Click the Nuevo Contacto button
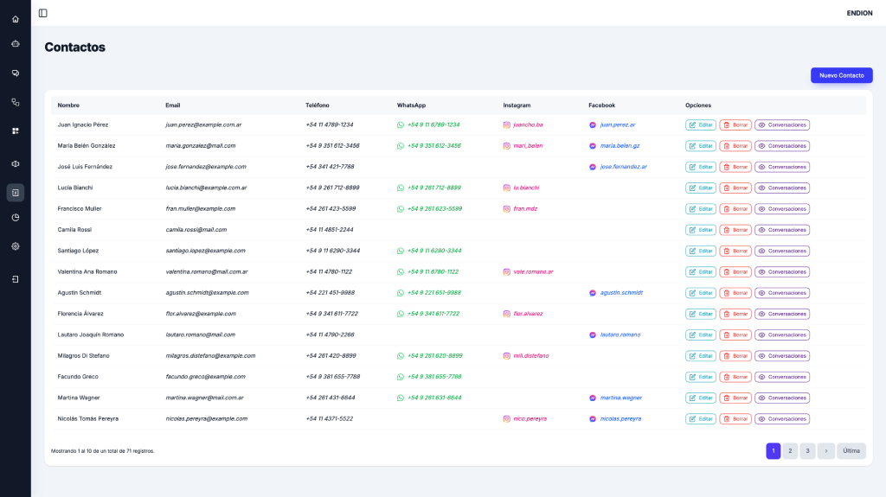This screenshot has height=497, width=886. click(841, 75)
